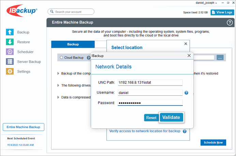Open the Restore section in sidebar
The image size is (236, 156).
coord(18,42)
